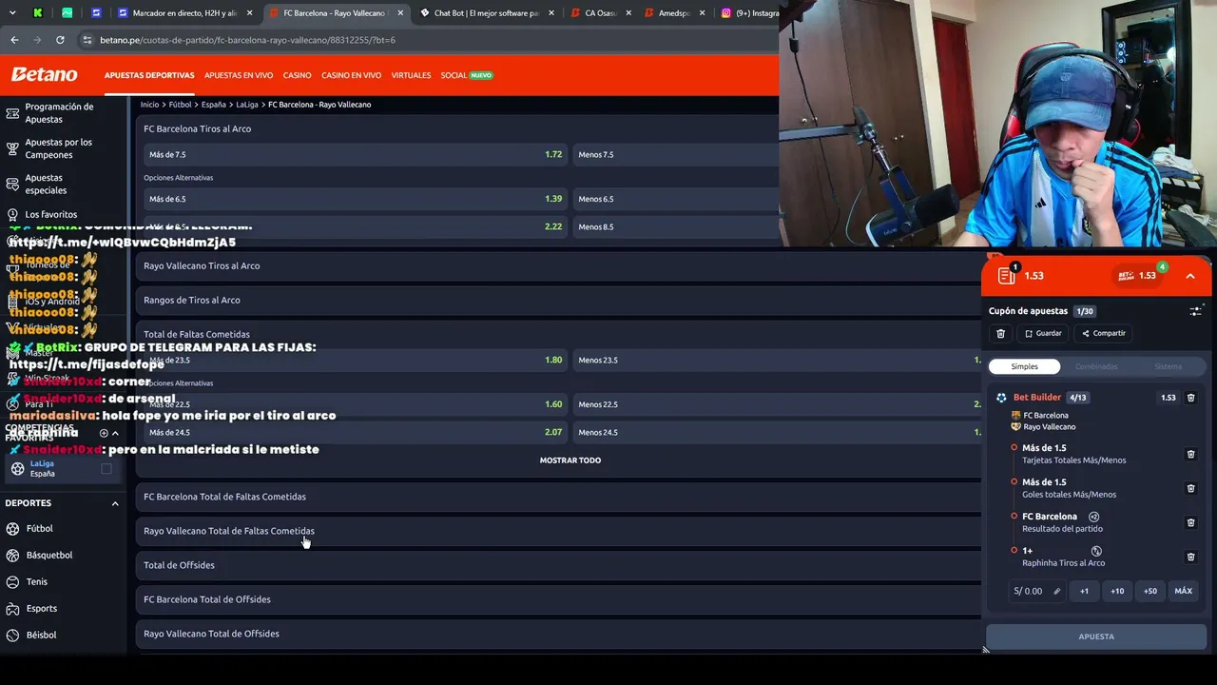Expand Rangos de Tiros al Arco market
The image size is (1217, 685).
tap(559, 300)
